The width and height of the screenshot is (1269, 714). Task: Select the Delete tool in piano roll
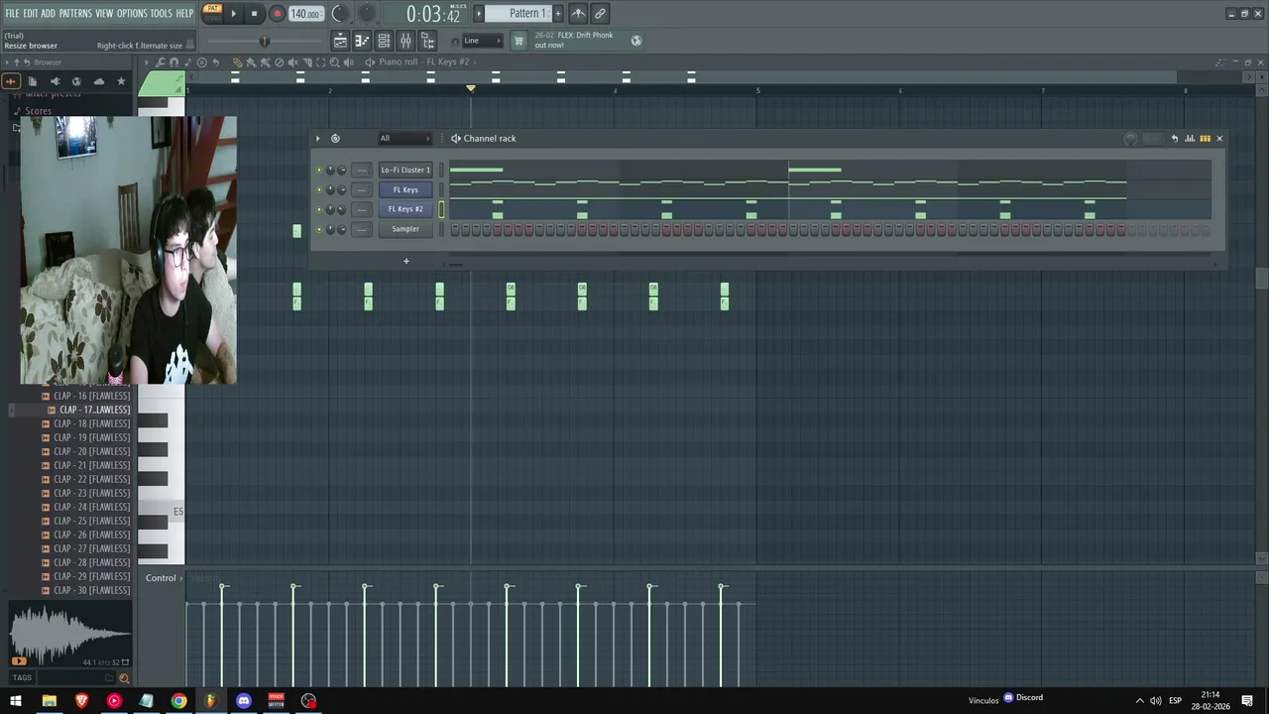point(279,62)
